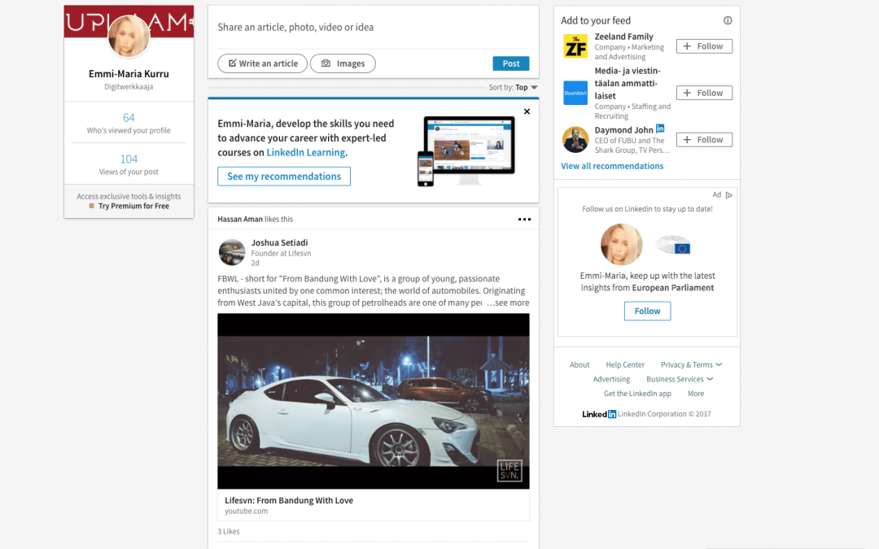Follow Media- ja viestintäalan ammattilaiset
The height and width of the screenshot is (549, 879).
(704, 93)
